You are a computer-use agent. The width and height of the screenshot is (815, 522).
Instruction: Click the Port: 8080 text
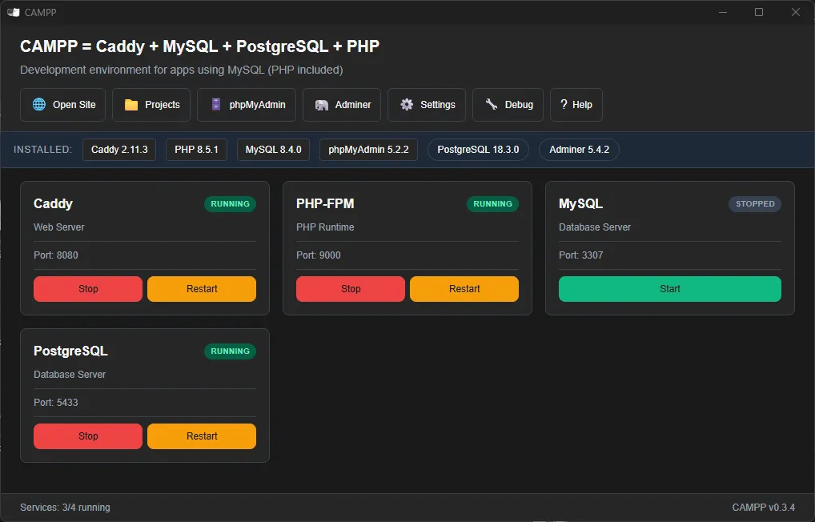(55, 255)
